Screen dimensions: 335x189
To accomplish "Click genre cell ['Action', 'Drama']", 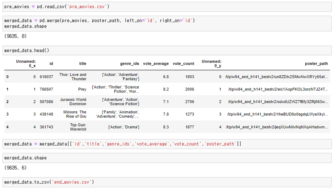I will (x=124, y=127).
